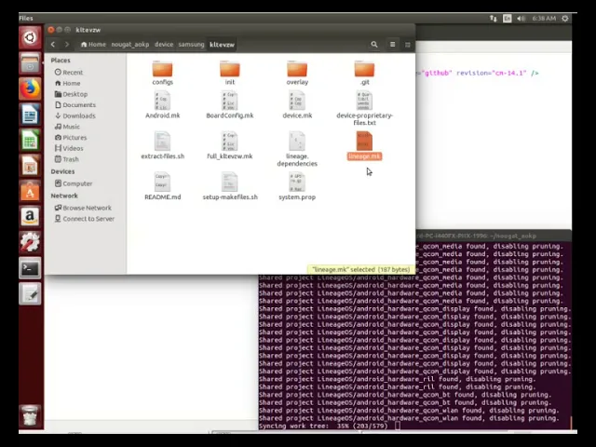This screenshot has height=447, width=596.
Task: Open Amazon from the launcher
Action: coord(30,217)
